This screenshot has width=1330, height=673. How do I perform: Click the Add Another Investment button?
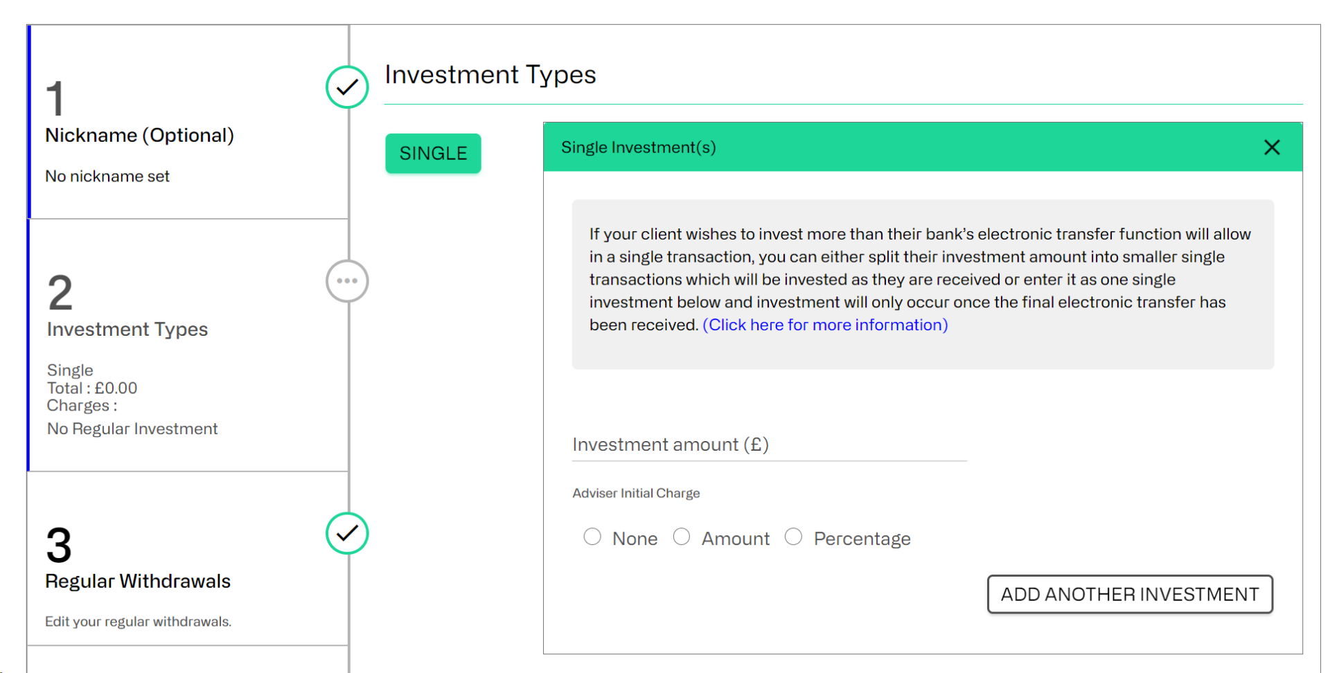(x=1129, y=594)
